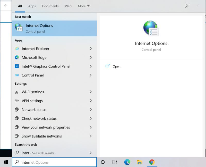Click the globe icon beside Check network status

(17, 119)
